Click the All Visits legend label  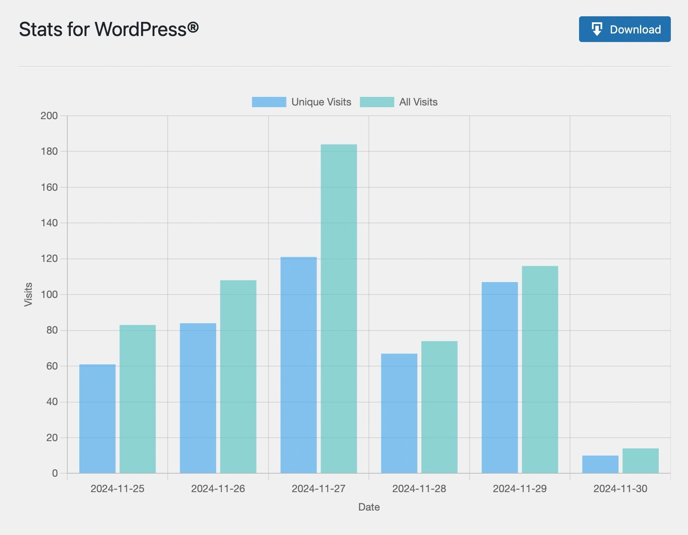coord(418,102)
